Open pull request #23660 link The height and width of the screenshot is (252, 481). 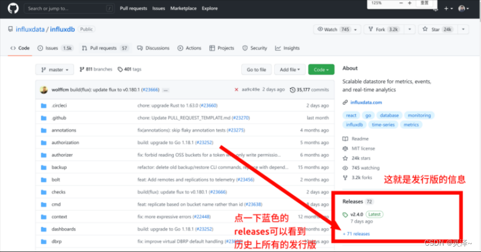click(208, 105)
